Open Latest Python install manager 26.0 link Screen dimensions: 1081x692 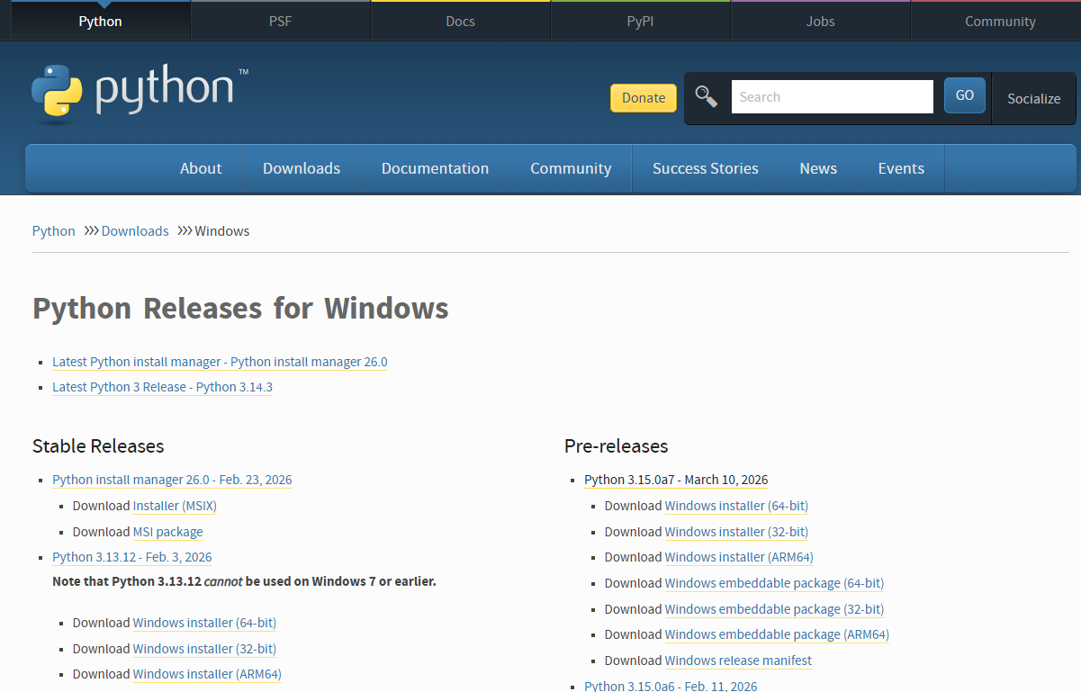(220, 362)
